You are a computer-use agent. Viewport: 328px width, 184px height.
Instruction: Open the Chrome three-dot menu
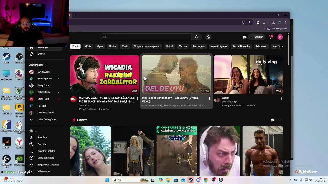(x=286, y=22)
